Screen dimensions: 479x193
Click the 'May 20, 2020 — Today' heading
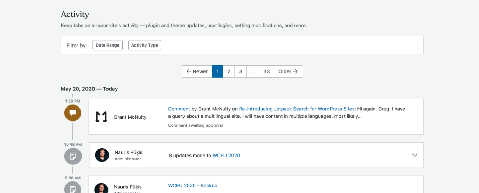(x=89, y=89)
